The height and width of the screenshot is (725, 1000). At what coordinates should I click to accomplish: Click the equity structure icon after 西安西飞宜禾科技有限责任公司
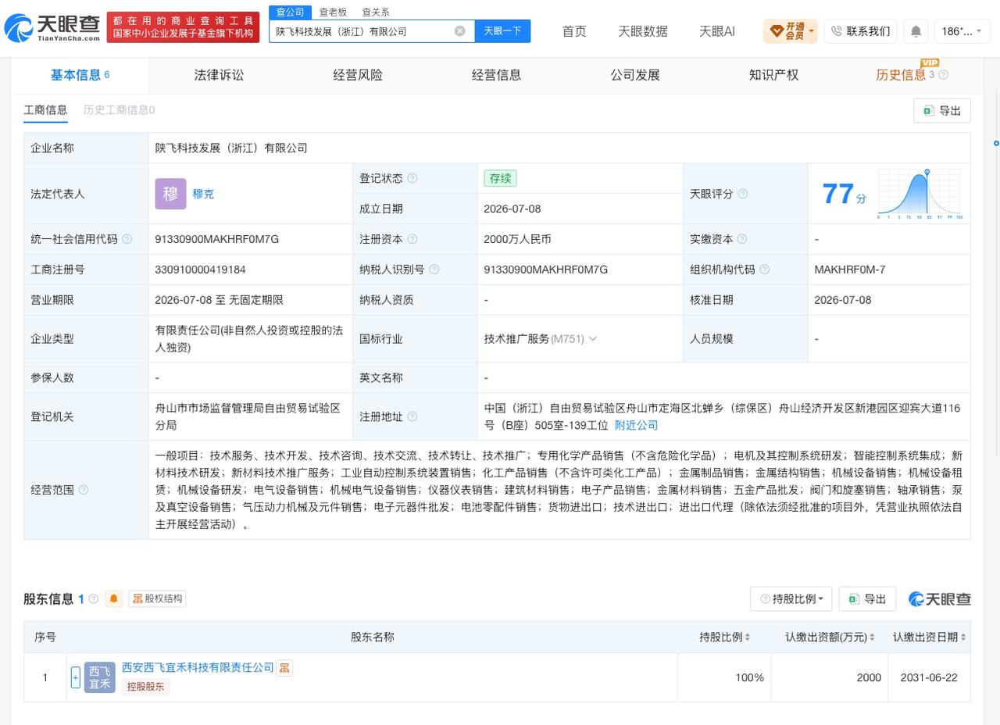(284, 668)
